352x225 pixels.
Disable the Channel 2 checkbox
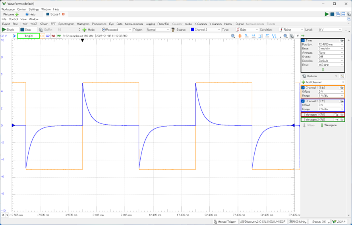coord(303,101)
